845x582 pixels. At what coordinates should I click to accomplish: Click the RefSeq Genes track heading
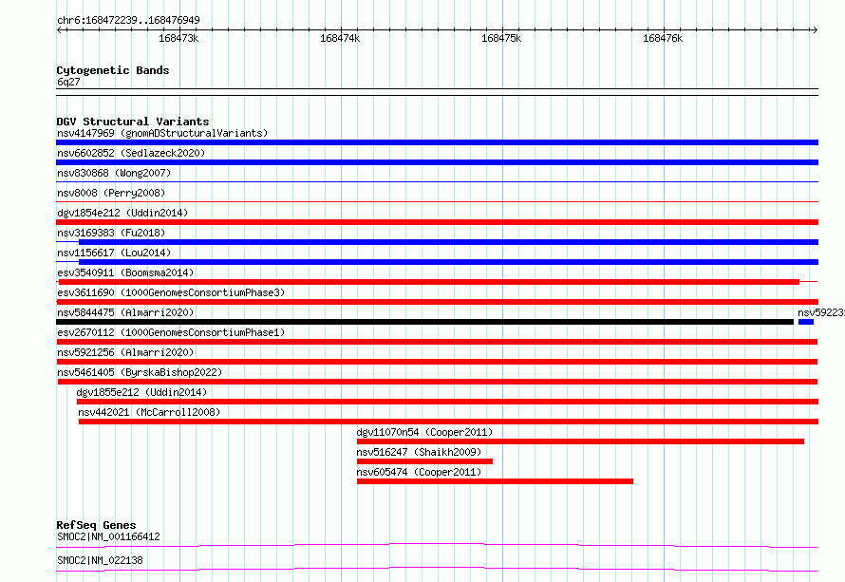click(96, 525)
